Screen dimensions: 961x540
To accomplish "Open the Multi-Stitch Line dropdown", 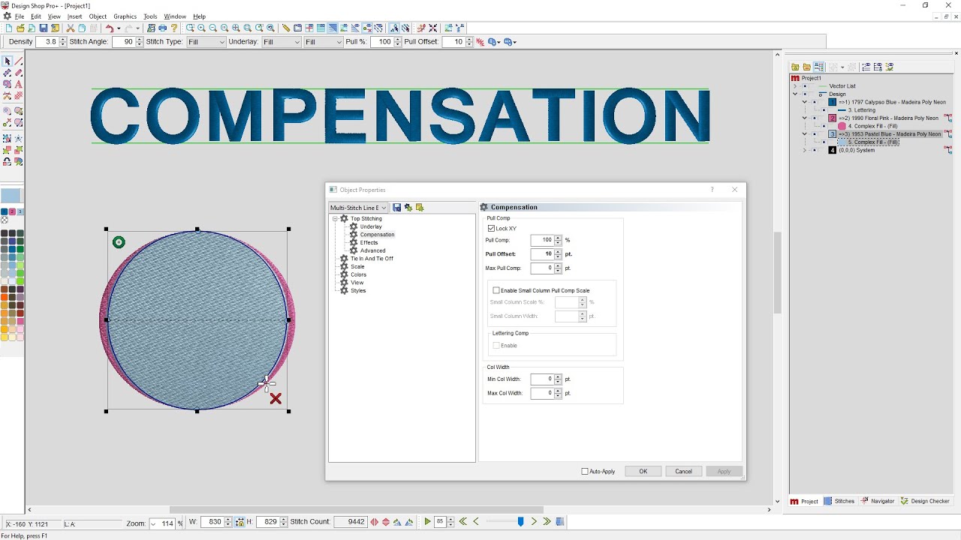I will 358,208.
